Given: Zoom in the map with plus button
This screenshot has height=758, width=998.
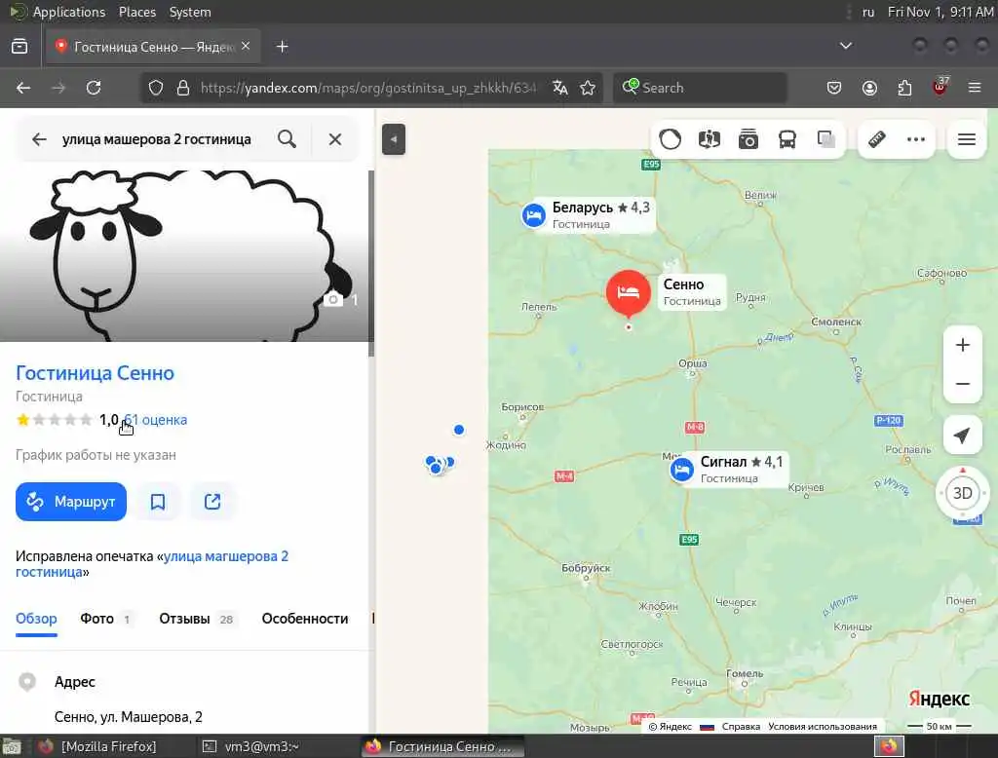Looking at the screenshot, I should [x=962, y=345].
